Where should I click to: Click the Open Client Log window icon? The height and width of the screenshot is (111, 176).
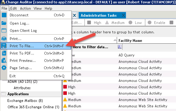pyautogui.click(x=4, y=30)
